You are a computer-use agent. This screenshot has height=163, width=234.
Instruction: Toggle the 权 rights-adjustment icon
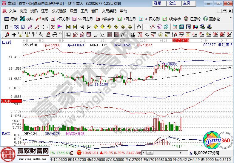53,27
